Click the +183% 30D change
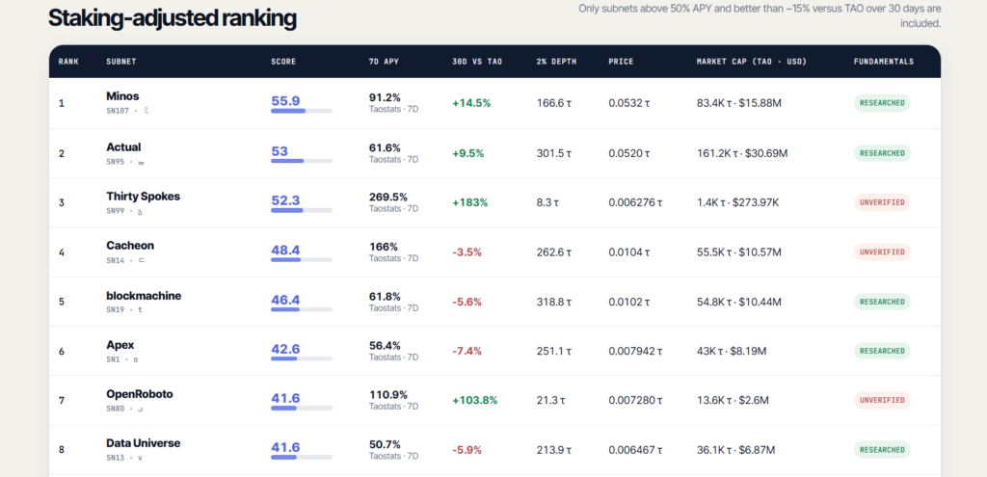The image size is (987, 477). (469, 202)
